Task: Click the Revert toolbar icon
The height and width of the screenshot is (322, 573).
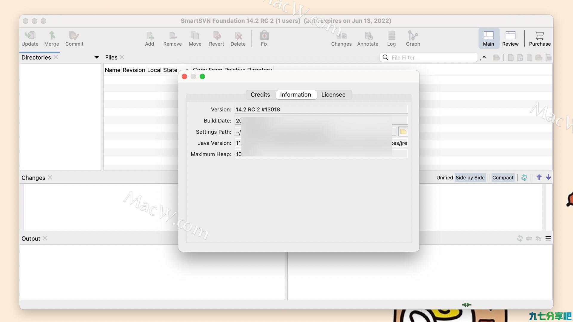Action: click(x=216, y=39)
